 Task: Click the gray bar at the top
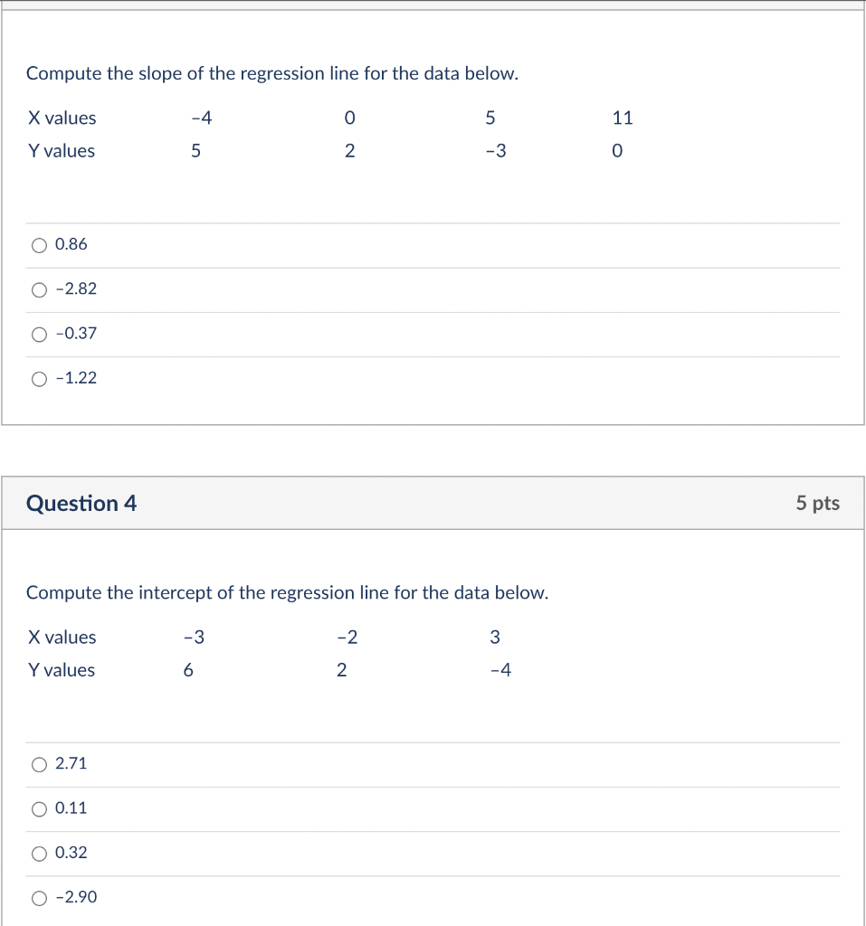point(433,5)
